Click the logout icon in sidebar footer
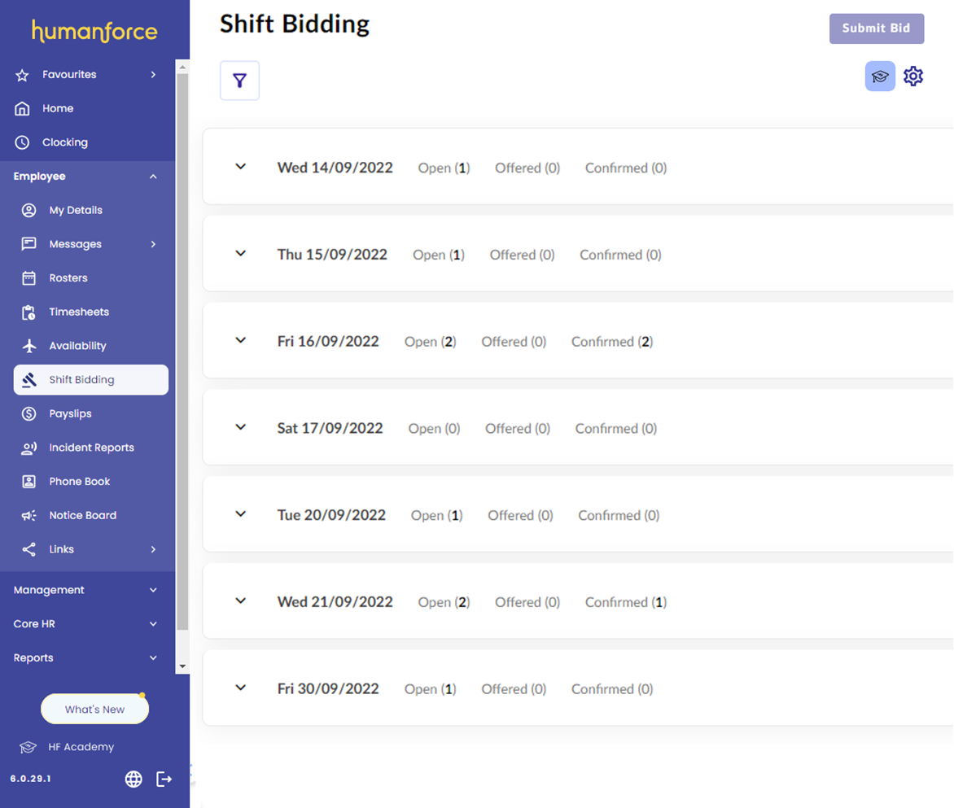 tap(164, 779)
